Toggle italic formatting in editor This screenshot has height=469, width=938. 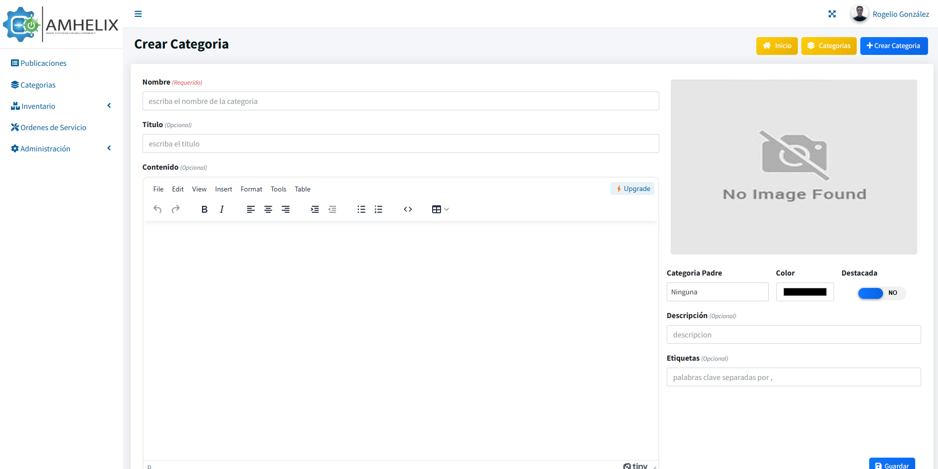click(222, 209)
